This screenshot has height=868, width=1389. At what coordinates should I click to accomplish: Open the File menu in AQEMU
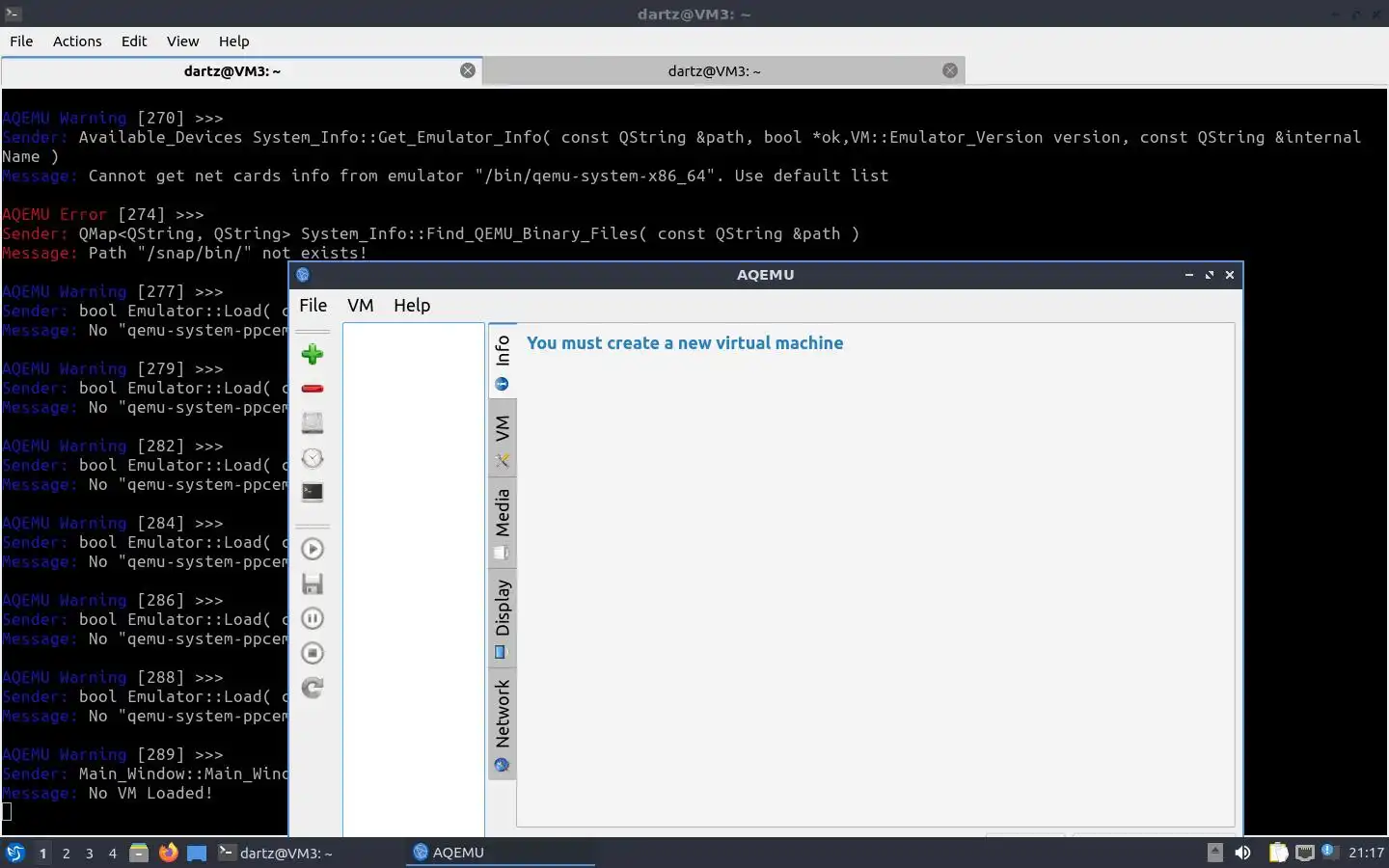(313, 305)
